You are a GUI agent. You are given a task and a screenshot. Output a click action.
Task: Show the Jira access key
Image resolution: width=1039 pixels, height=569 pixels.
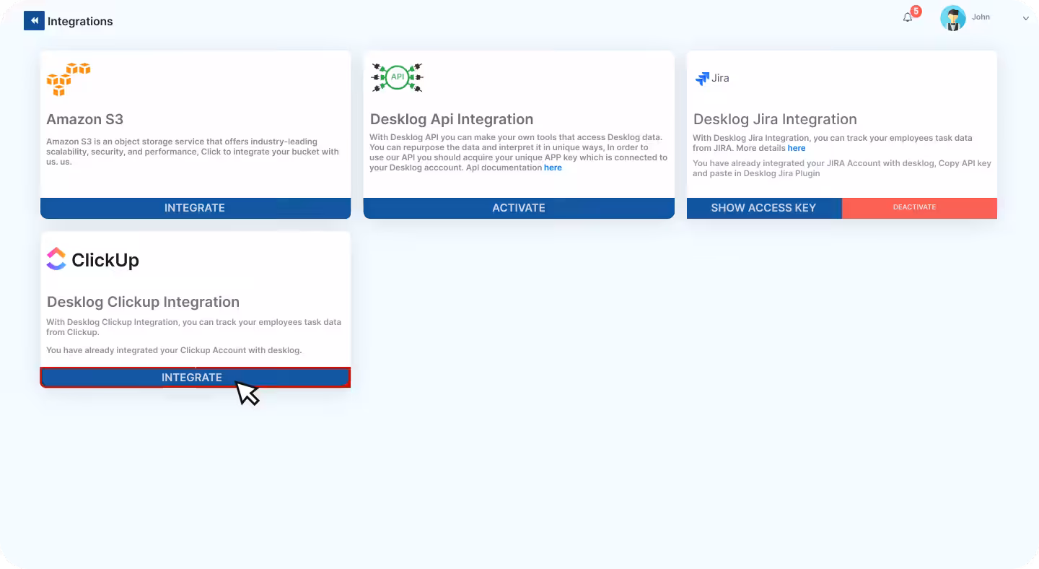click(763, 208)
